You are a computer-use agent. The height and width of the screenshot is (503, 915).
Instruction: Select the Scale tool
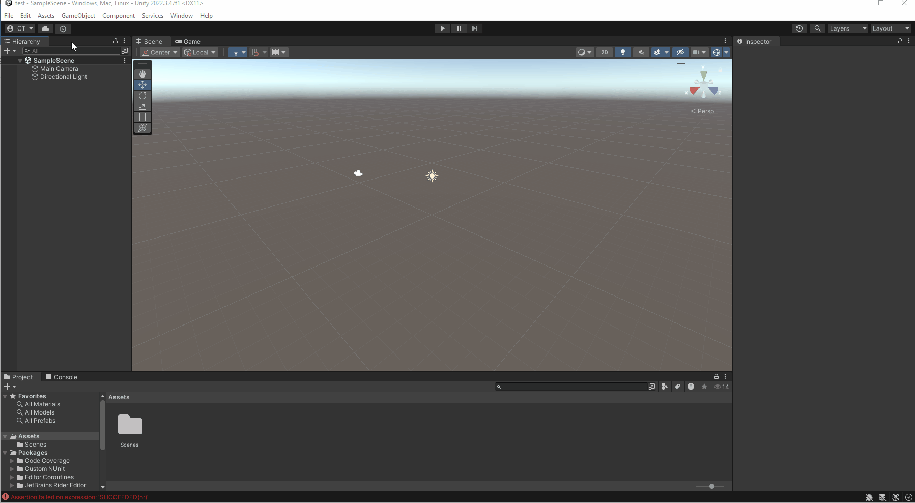pos(142,106)
